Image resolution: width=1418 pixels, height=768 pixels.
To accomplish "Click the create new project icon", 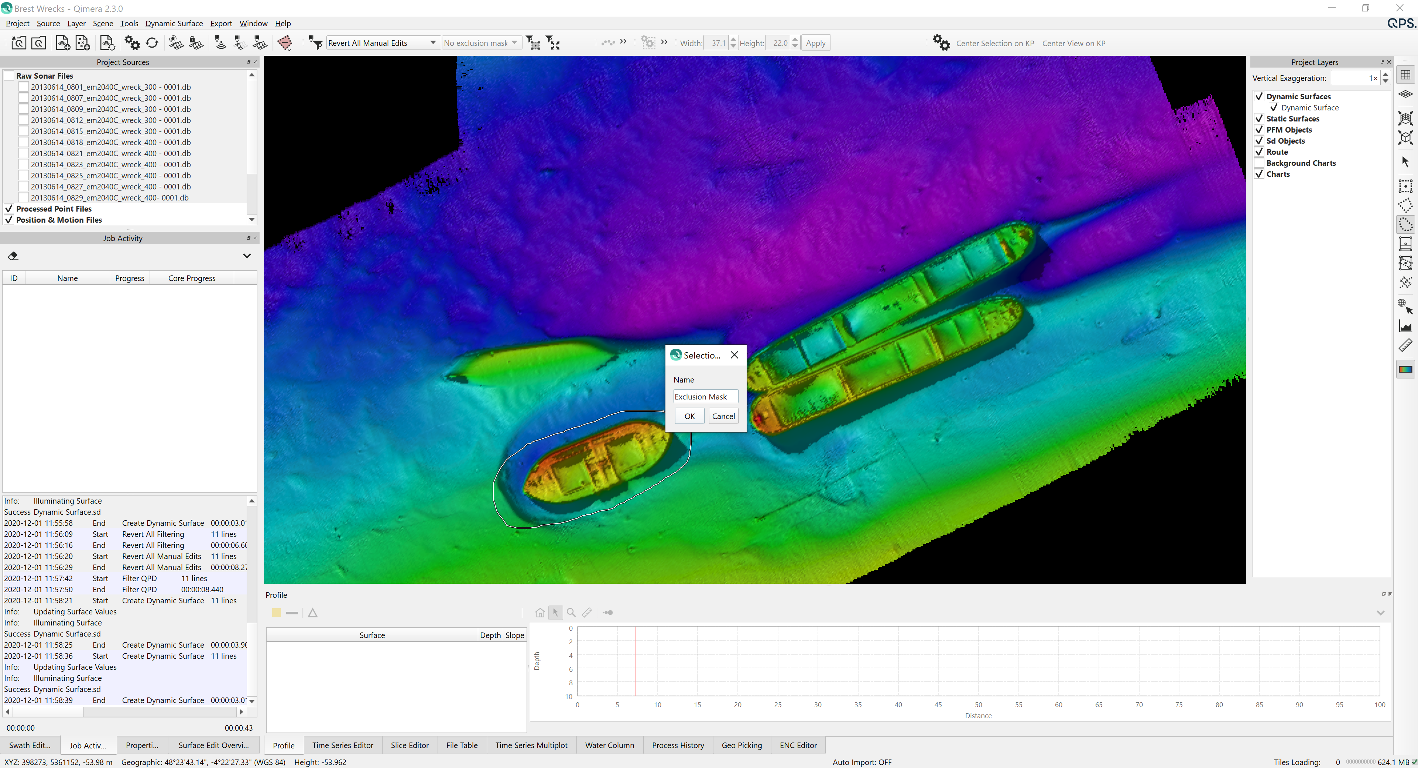I will 18,43.
